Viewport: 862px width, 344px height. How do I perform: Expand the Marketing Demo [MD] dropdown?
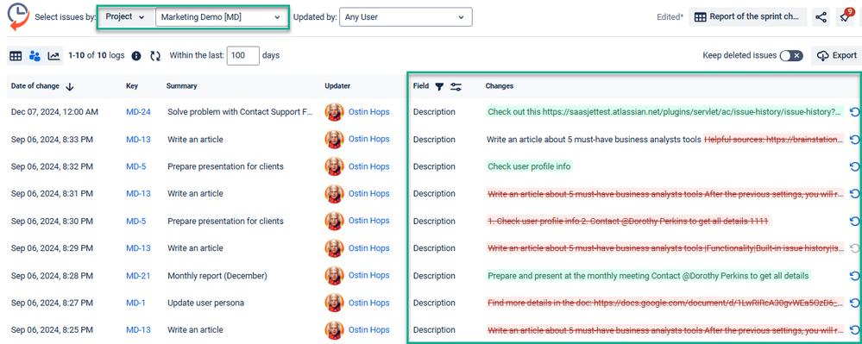pyautogui.click(x=222, y=17)
